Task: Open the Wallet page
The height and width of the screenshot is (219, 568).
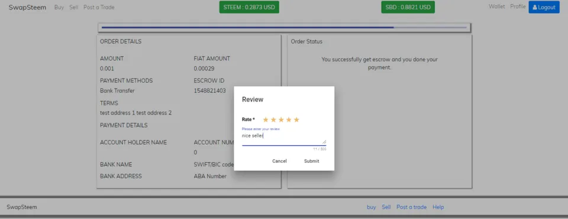Action: pos(496,6)
